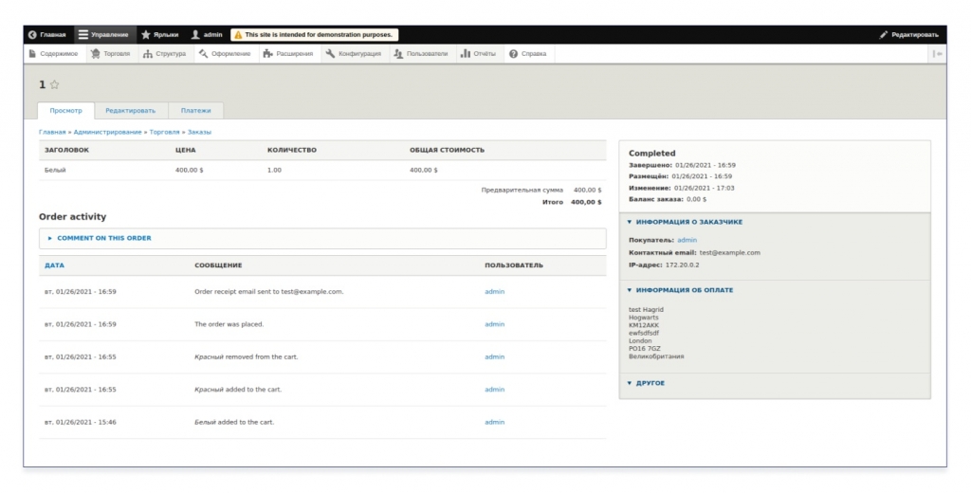Click admin link in Красный added row

pos(494,390)
